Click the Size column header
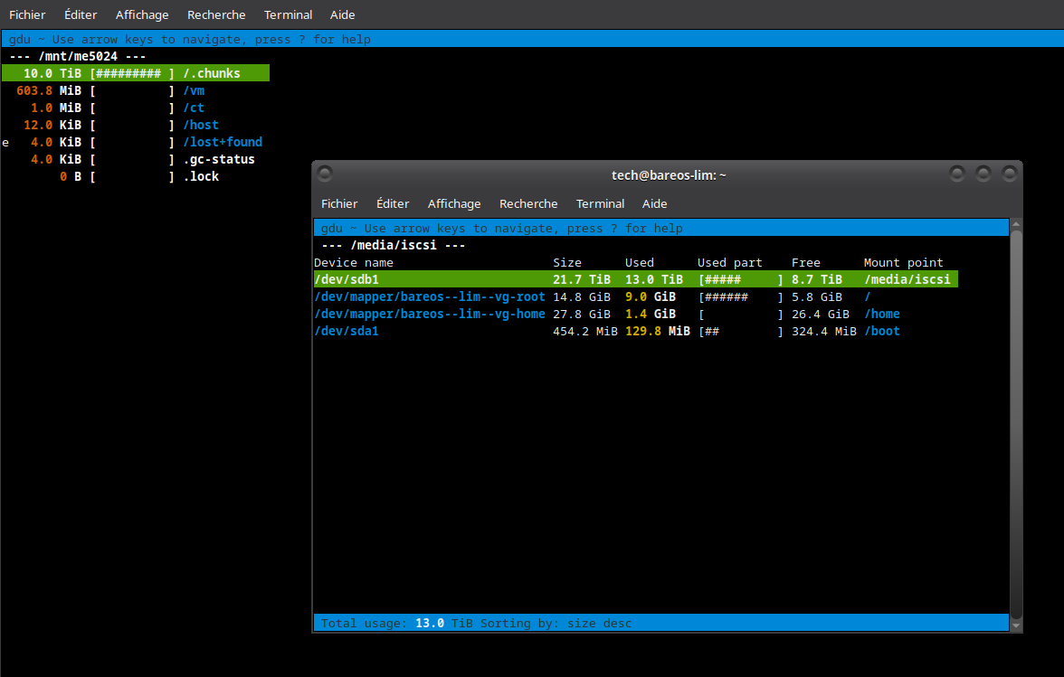 tap(567, 262)
